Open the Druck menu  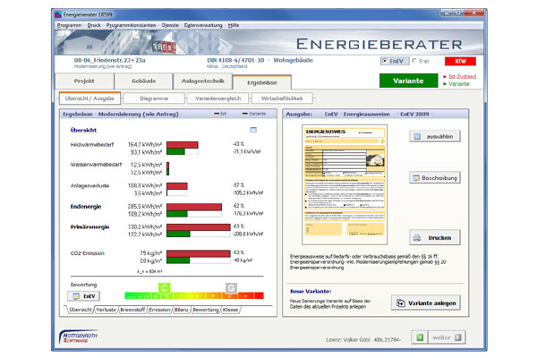point(94,25)
